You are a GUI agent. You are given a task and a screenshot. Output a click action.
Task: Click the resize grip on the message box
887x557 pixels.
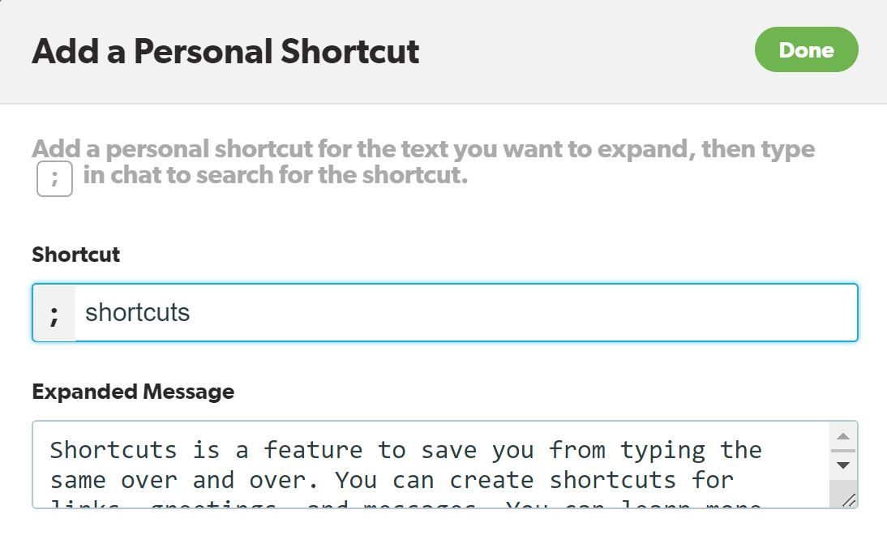tap(849, 501)
